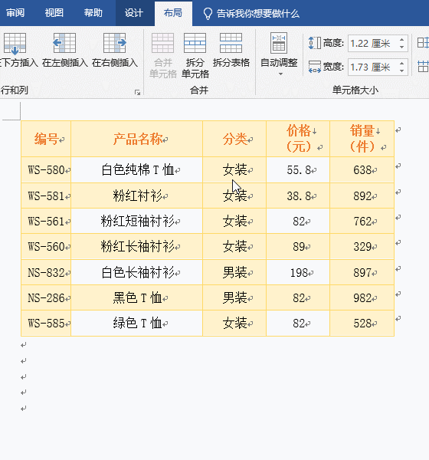Click the Split Cells (拆分单元格) icon
Screen dimensions: 429x460
tap(195, 43)
